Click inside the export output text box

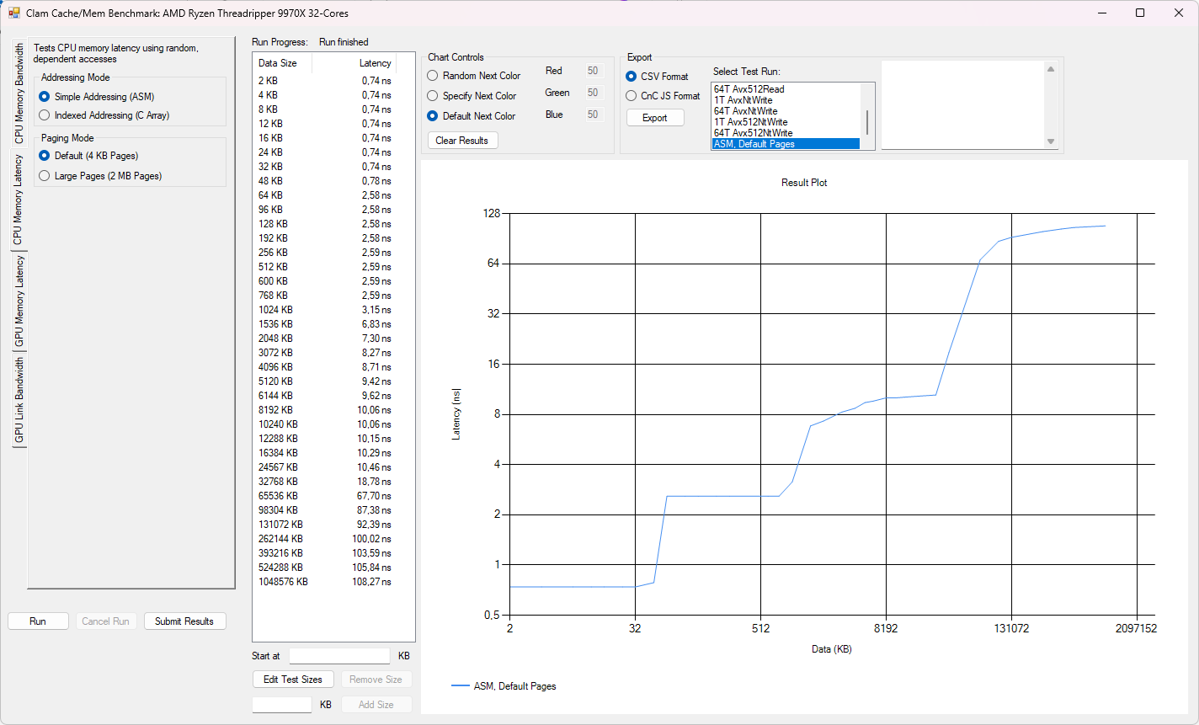[962, 105]
